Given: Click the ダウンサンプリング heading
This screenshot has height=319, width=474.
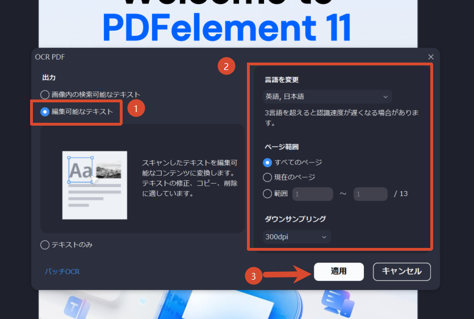Looking at the screenshot, I should (x=295, y=219).
